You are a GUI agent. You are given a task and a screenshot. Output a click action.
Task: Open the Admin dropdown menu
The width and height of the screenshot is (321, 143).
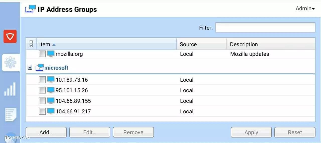(x=305, y=9)
